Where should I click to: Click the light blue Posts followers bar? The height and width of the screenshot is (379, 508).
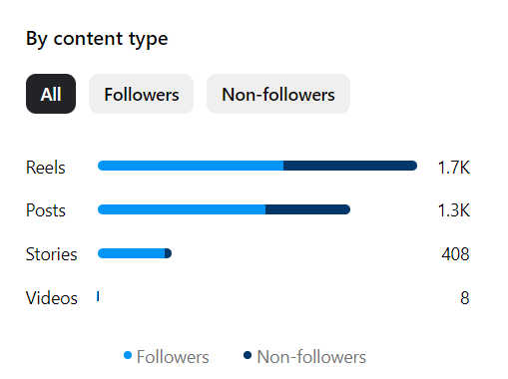(182, 209)
